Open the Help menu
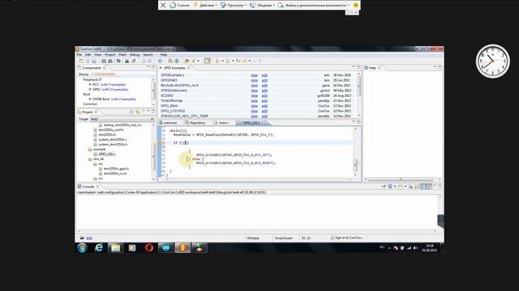The width and height of the screenshot is (519, 291). tap(164, 55)
